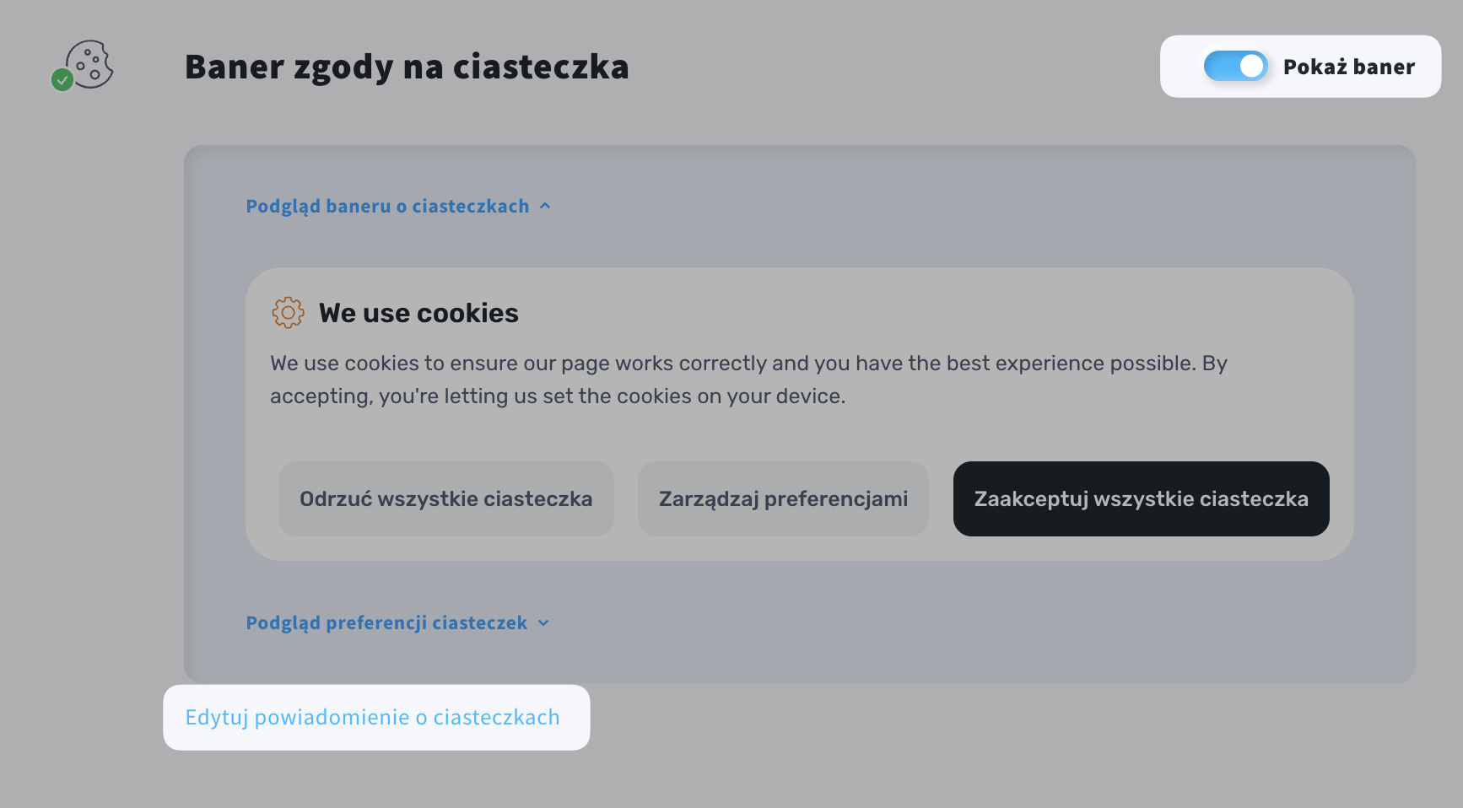The width and height of the screenshot is (1463, 808).
Task: Click the word cookies in We use cookies
Action: click(467, 314)
